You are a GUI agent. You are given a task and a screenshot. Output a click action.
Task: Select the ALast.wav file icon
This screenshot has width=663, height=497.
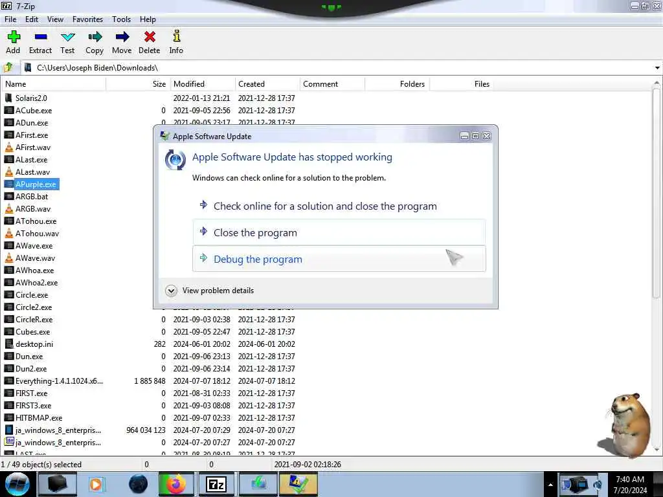pos(9,172)
